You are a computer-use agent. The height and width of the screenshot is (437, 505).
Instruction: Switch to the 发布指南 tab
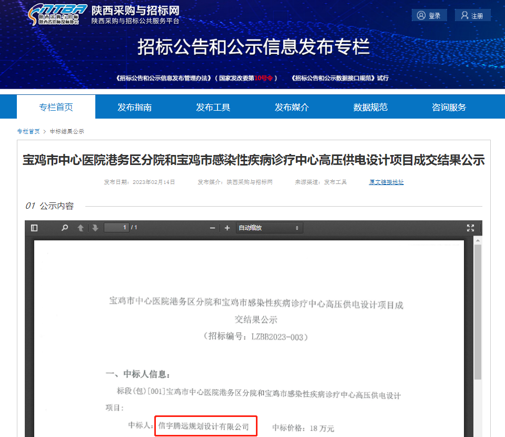click(134, 106)
